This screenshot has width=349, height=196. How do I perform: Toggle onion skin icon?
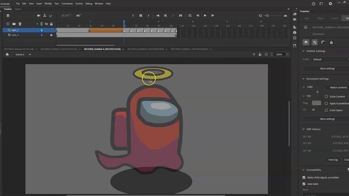(x=158, y=16)
